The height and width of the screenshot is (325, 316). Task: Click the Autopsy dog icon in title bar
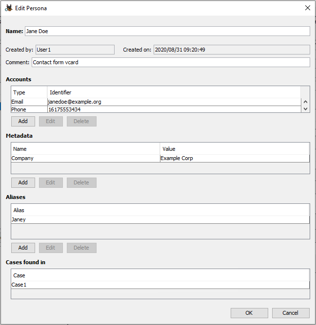point(9,8)
